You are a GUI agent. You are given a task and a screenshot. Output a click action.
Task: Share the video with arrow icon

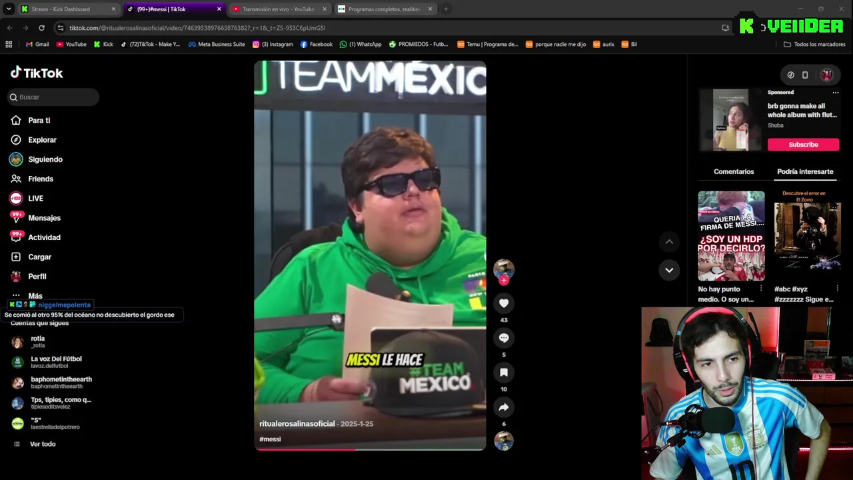504,407
